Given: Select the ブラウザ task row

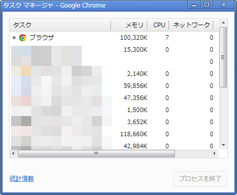Looking at the screenshot, I should pyautogui.click(x=114, y=38).
